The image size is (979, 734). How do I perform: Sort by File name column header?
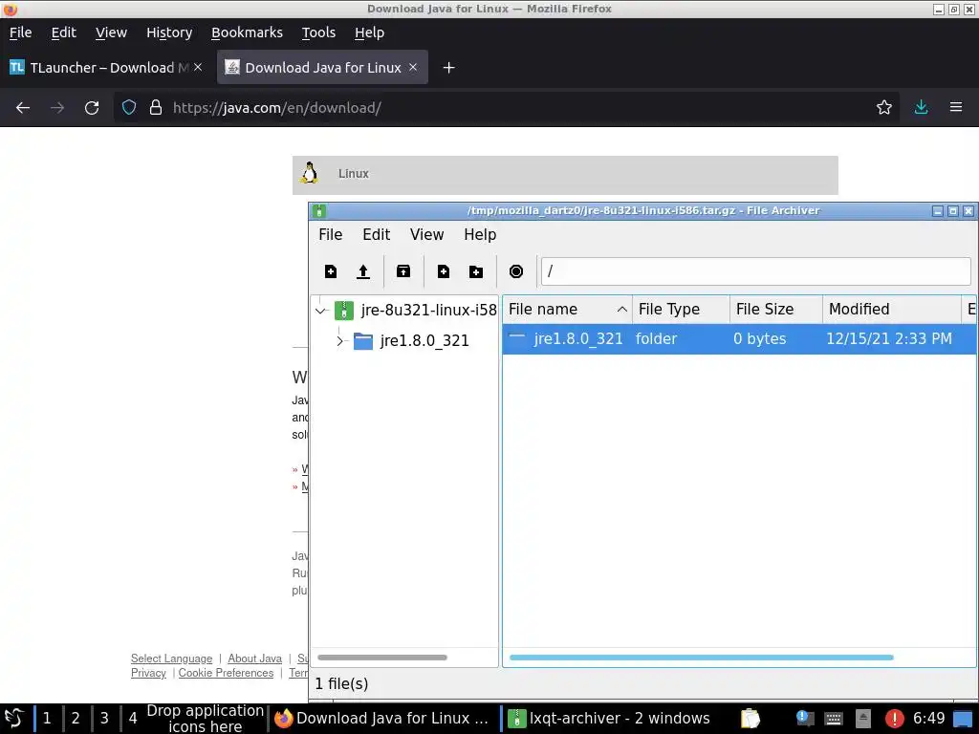coord(567,309)
